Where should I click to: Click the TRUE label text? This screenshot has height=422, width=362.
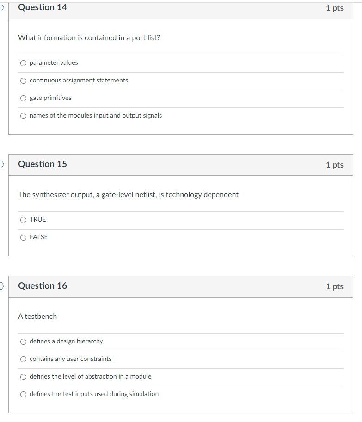point(37,220)
